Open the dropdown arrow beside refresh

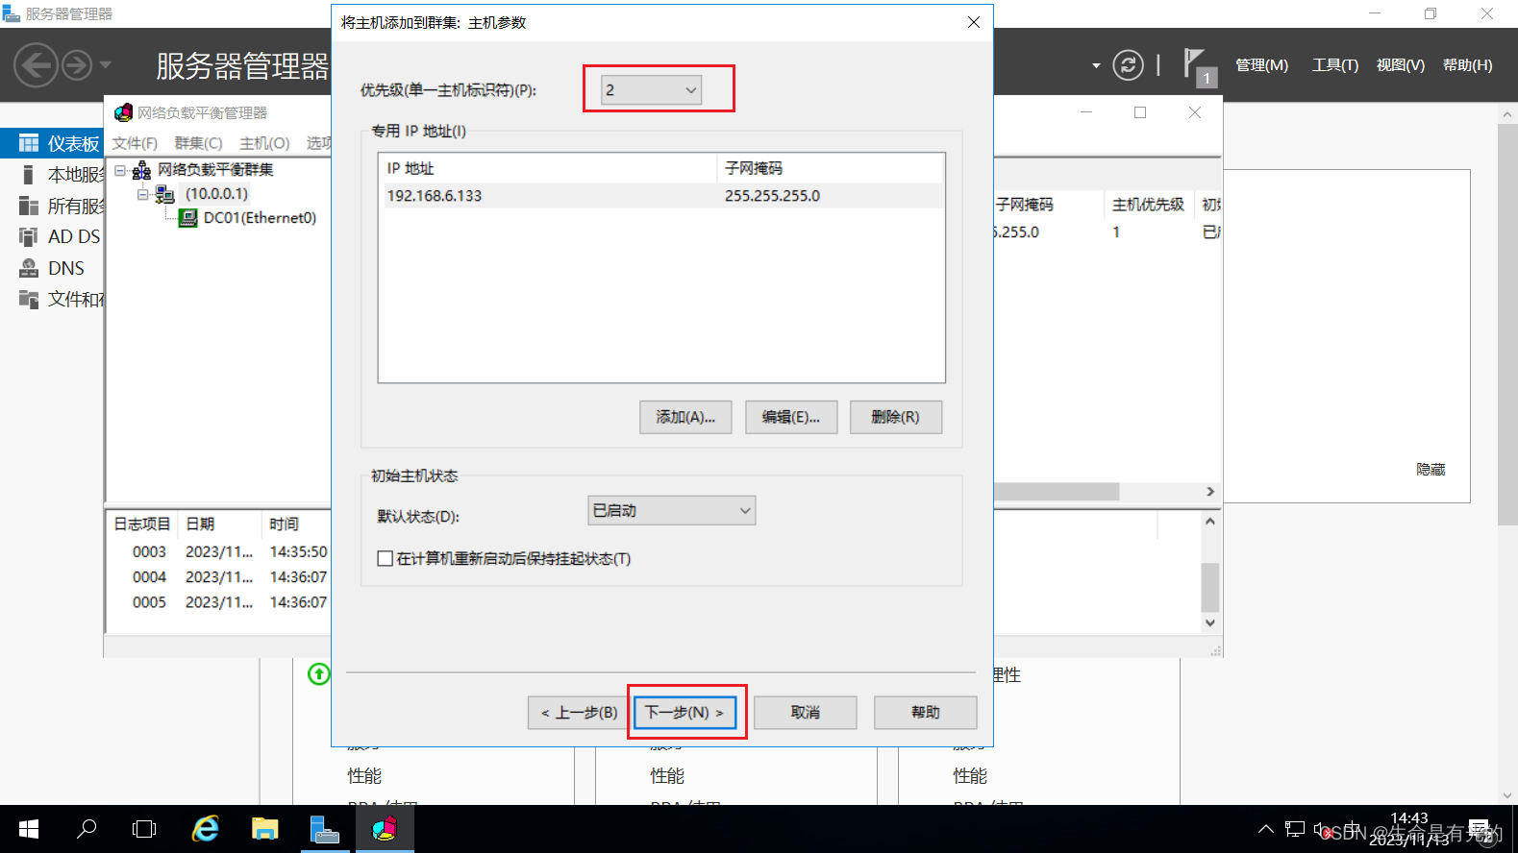[1096, 65]
